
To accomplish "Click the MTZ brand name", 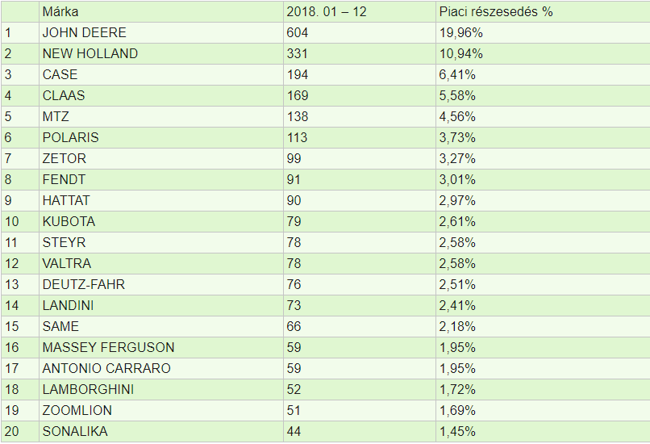I will click(x=56, y=117).
